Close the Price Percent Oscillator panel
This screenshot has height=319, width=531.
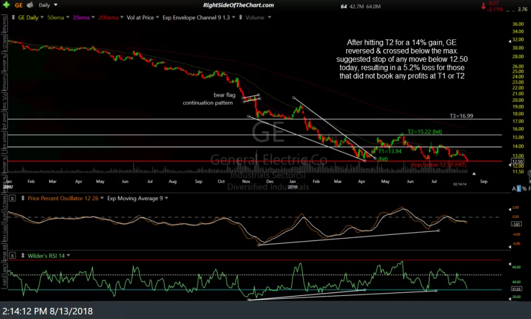coord(12,198)
